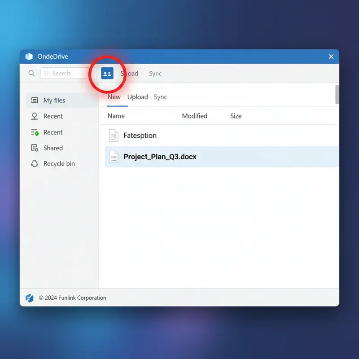Click the document icon beside Project_Plan_Q3.docx
This screenshot has height=359, width=359.
coord(113,157)
